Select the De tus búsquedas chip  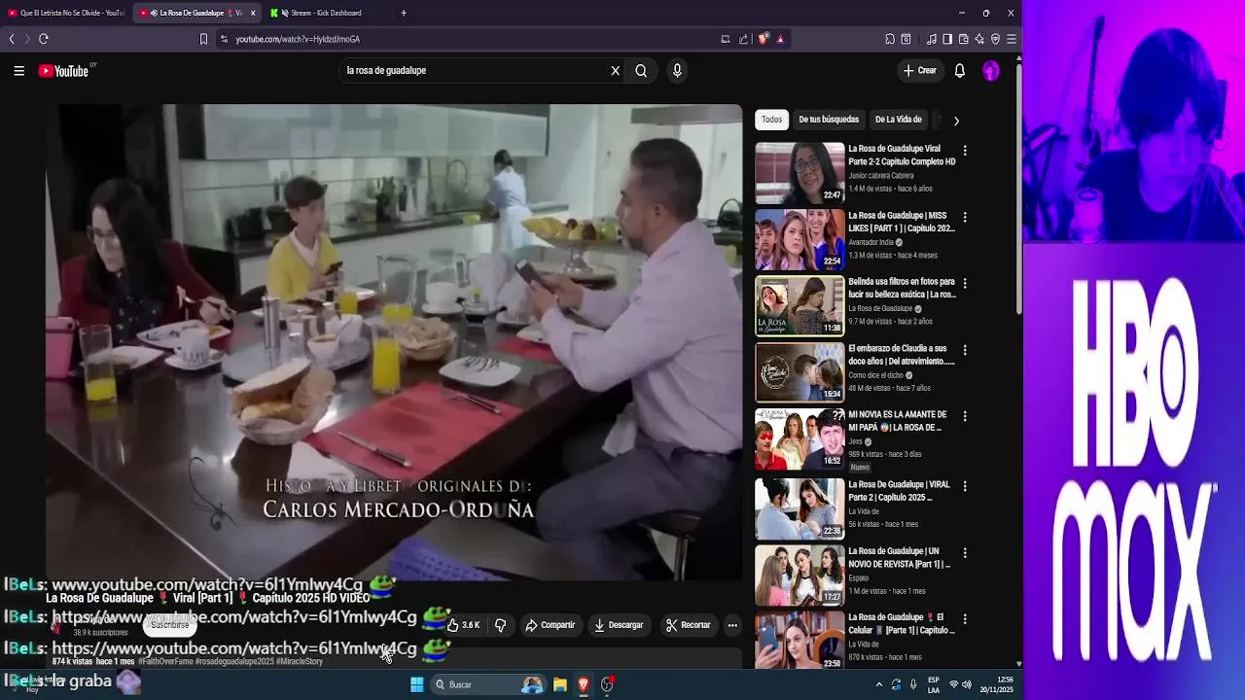pyautogui.click(x=829, y=120)
